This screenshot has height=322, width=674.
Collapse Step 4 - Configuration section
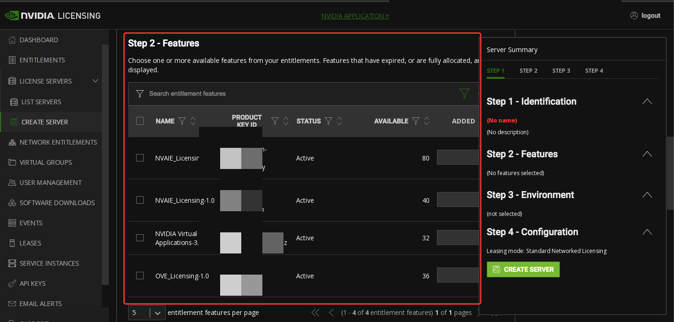pos(647,232)
